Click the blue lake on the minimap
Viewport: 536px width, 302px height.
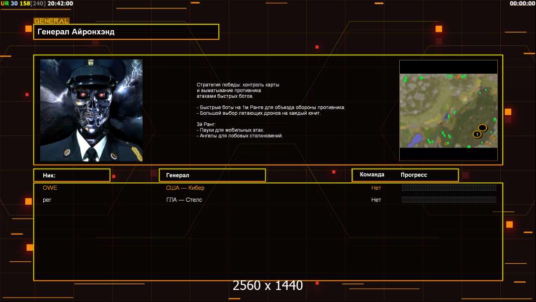(416, 140)
